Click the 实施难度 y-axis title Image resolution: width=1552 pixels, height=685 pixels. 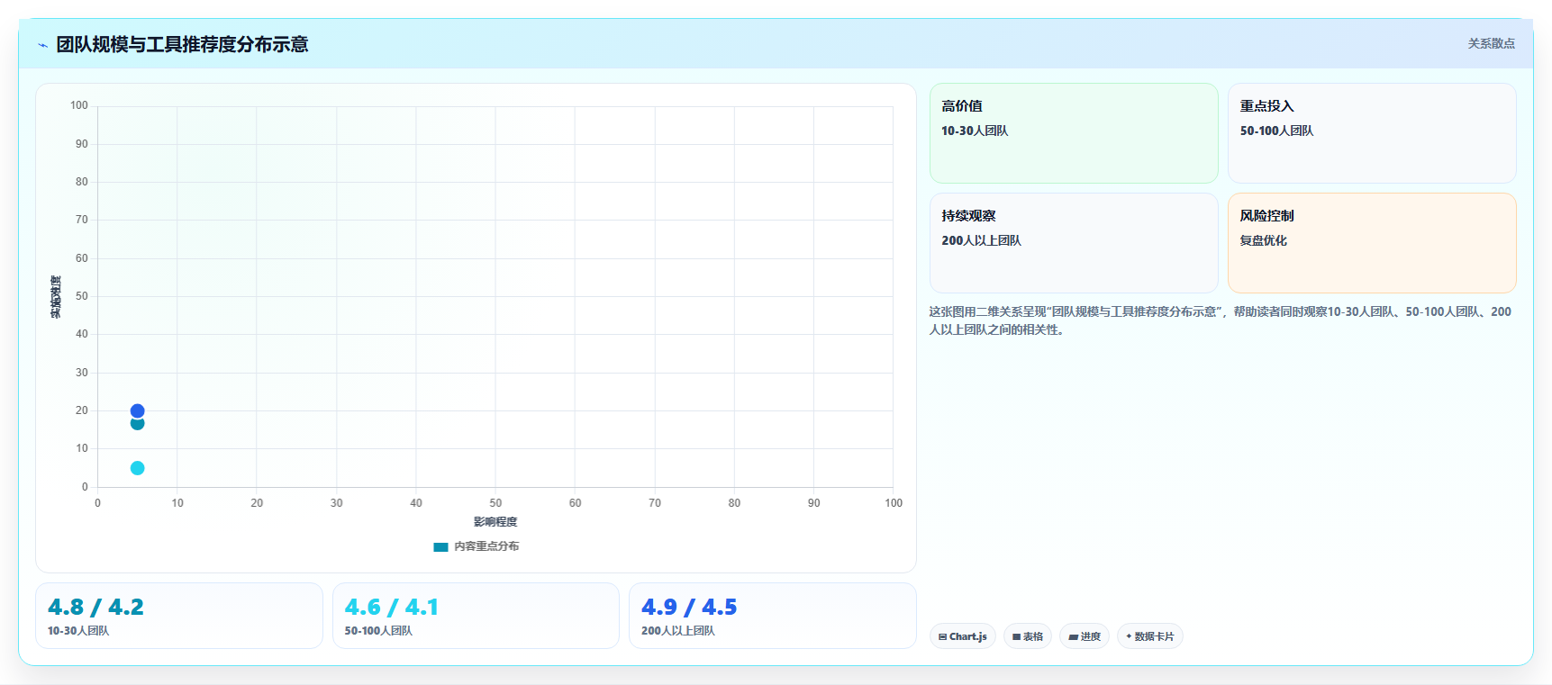pyautogui.click(x=56, y=297)
